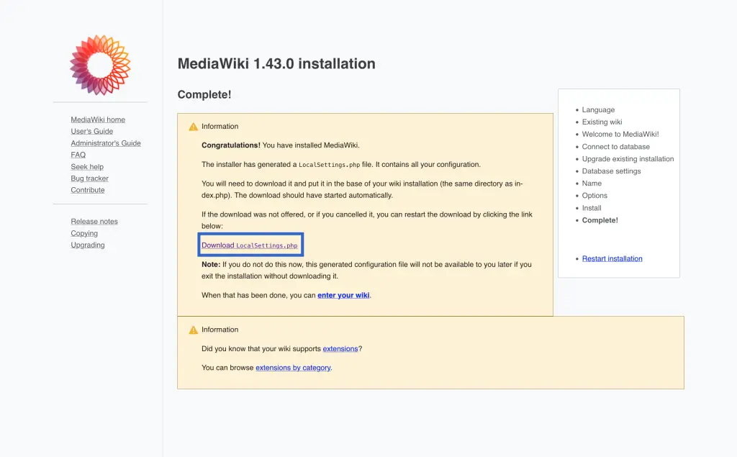Open the enter your wiki link
737x457 pixels.
[343, 294]
